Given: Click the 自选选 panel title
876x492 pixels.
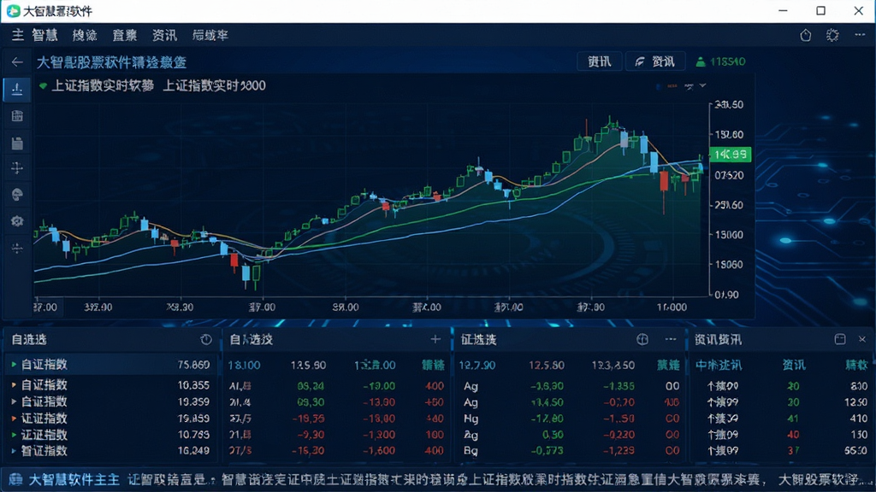Looking at the screenshot, I should click(29, 339).
